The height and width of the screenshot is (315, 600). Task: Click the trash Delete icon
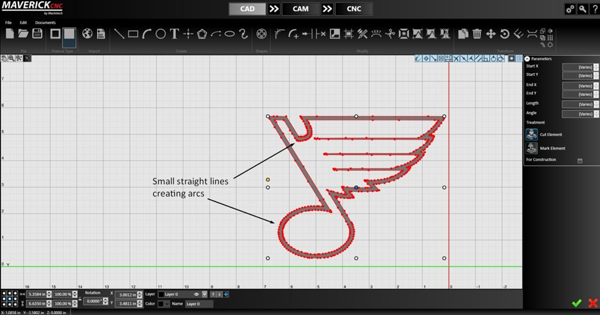477,34
